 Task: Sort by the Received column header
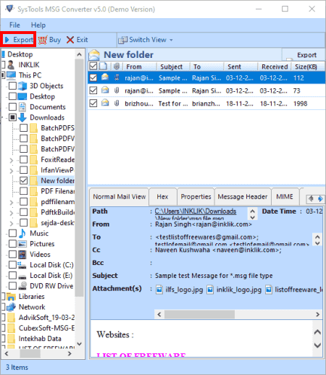pyautogui.click(x=275, y=67)
